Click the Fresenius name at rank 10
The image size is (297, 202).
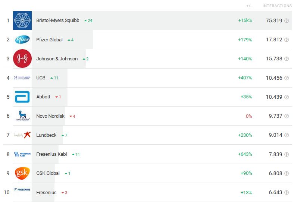coord(46,193)
